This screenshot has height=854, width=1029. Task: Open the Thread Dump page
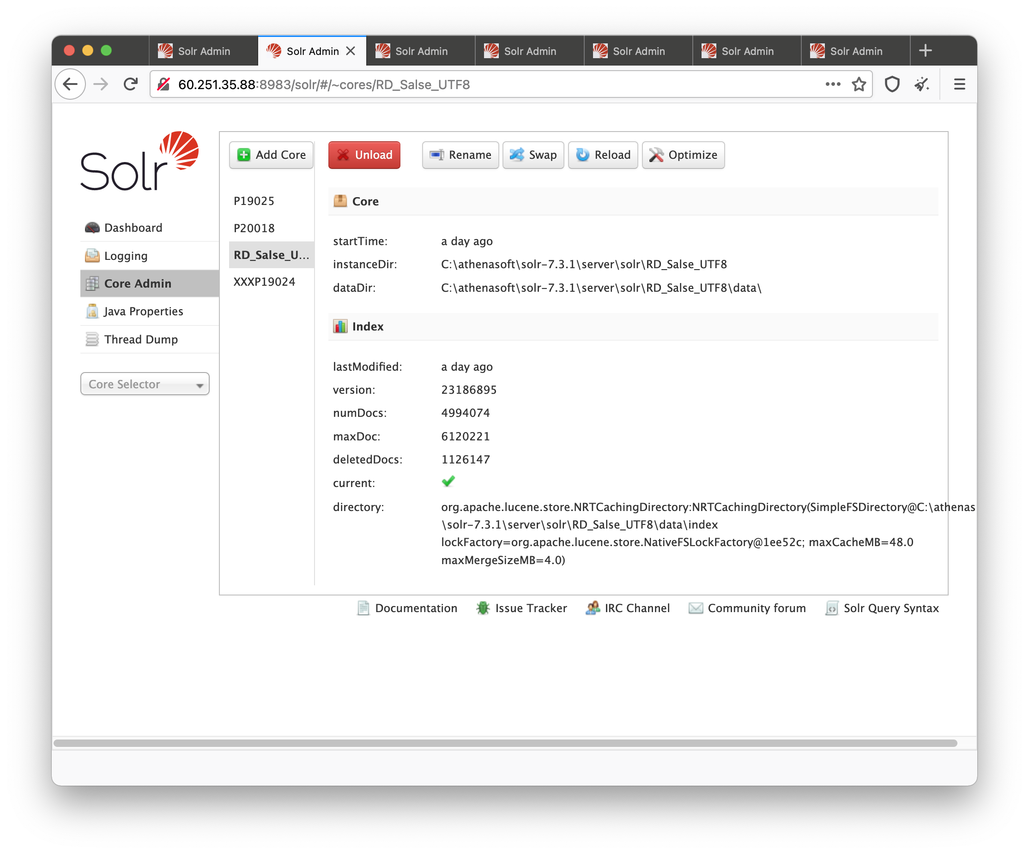tap(150, 339)
